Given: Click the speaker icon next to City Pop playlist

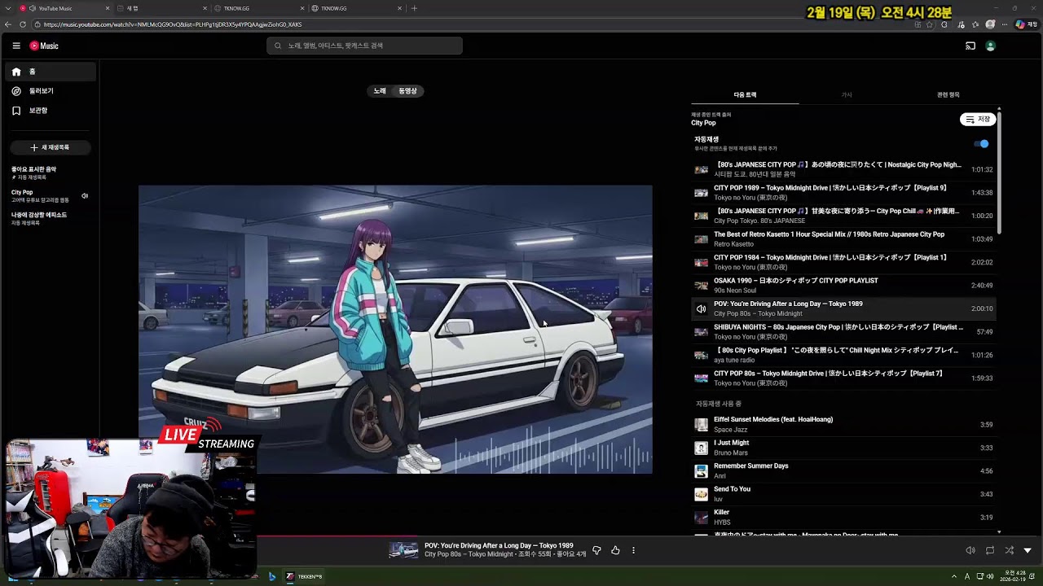Looking at the screenshot, I should pos(85,196).
